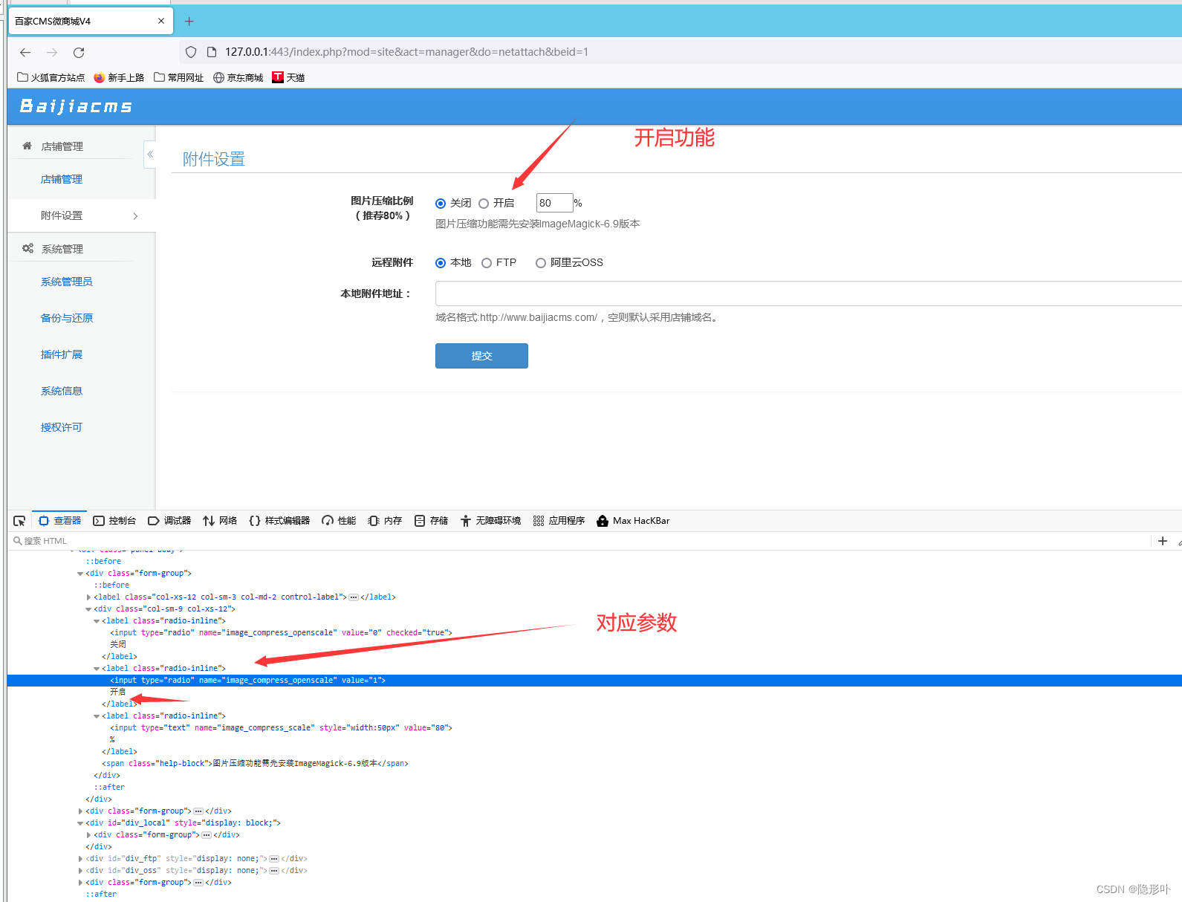Switch to the 样式编辑器 tab
This screenshot has width=1182, height=902.
279,521
